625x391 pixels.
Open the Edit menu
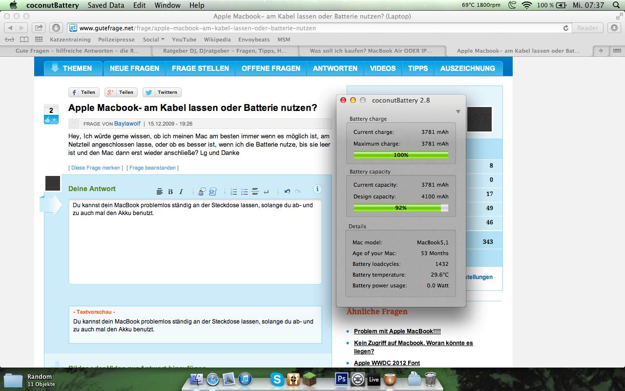pyautogui.click(x=140, y=5)
